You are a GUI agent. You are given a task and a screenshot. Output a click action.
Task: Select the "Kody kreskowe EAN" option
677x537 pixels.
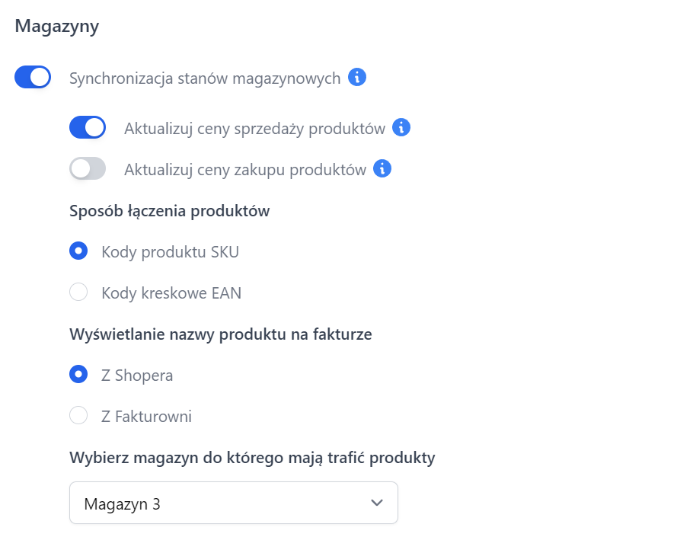(x=78, y=292)
